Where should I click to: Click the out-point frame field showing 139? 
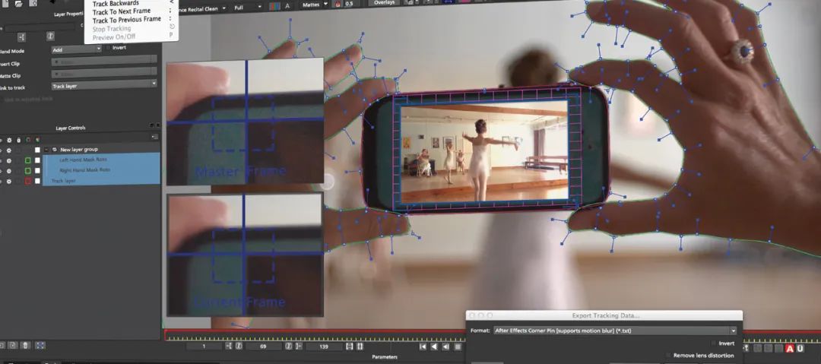(x=324, y=347)
